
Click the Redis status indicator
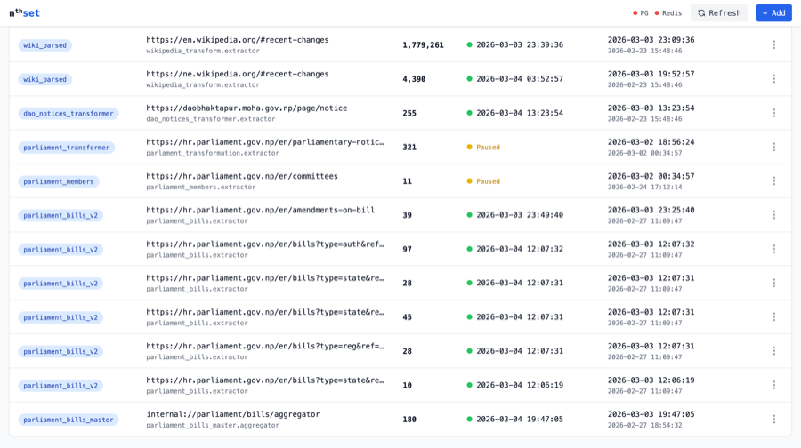(x=668, y=13)
